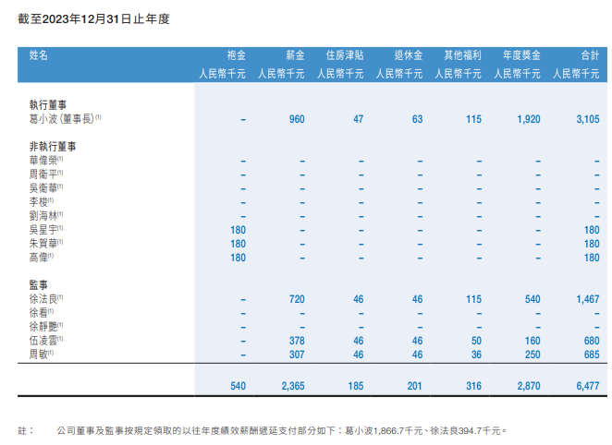This screenshot has height=445, width=612.
Task: Click the name 周衛平
Action: pyautogui.click(x=45, y=174)
